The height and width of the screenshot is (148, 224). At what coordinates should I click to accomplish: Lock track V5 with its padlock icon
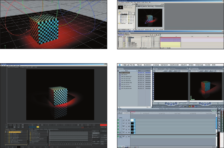coord(126,120)
